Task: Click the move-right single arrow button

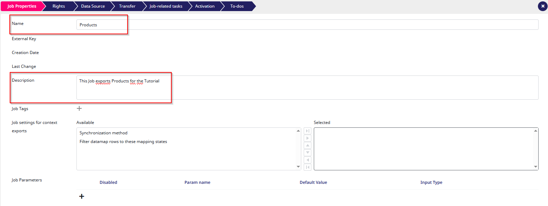Action: (x=308, y=138)
